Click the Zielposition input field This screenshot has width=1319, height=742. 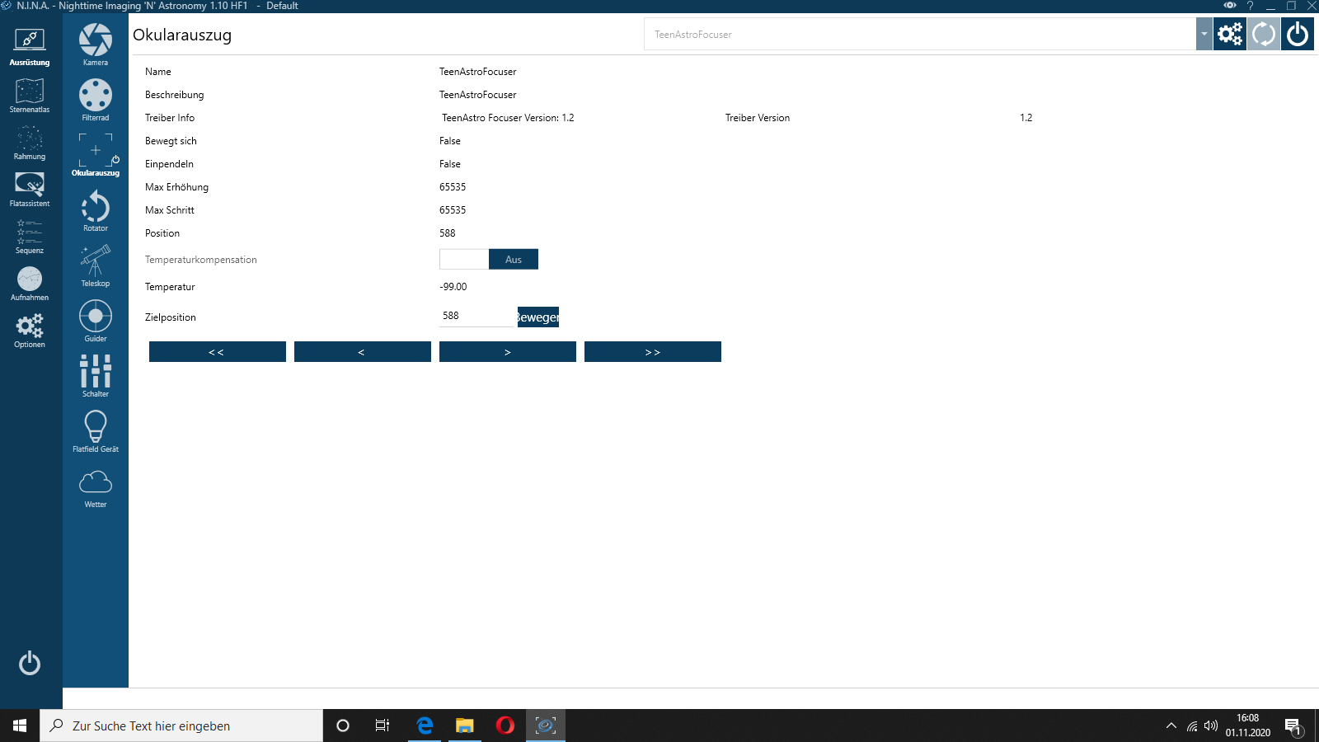click(476, 316)
